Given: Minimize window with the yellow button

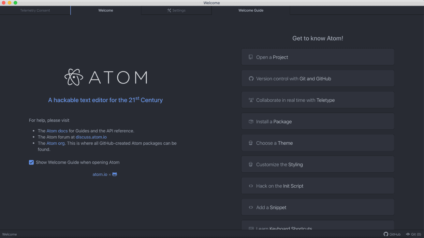Looking at the screenshot, I should point(9,3).
